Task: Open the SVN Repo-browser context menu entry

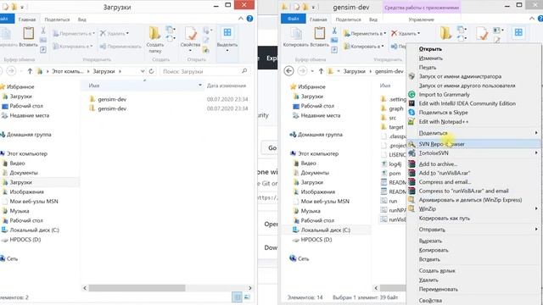Action: point(473,144)
